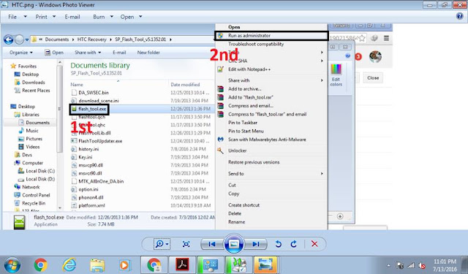Go to the next photo

255,244
